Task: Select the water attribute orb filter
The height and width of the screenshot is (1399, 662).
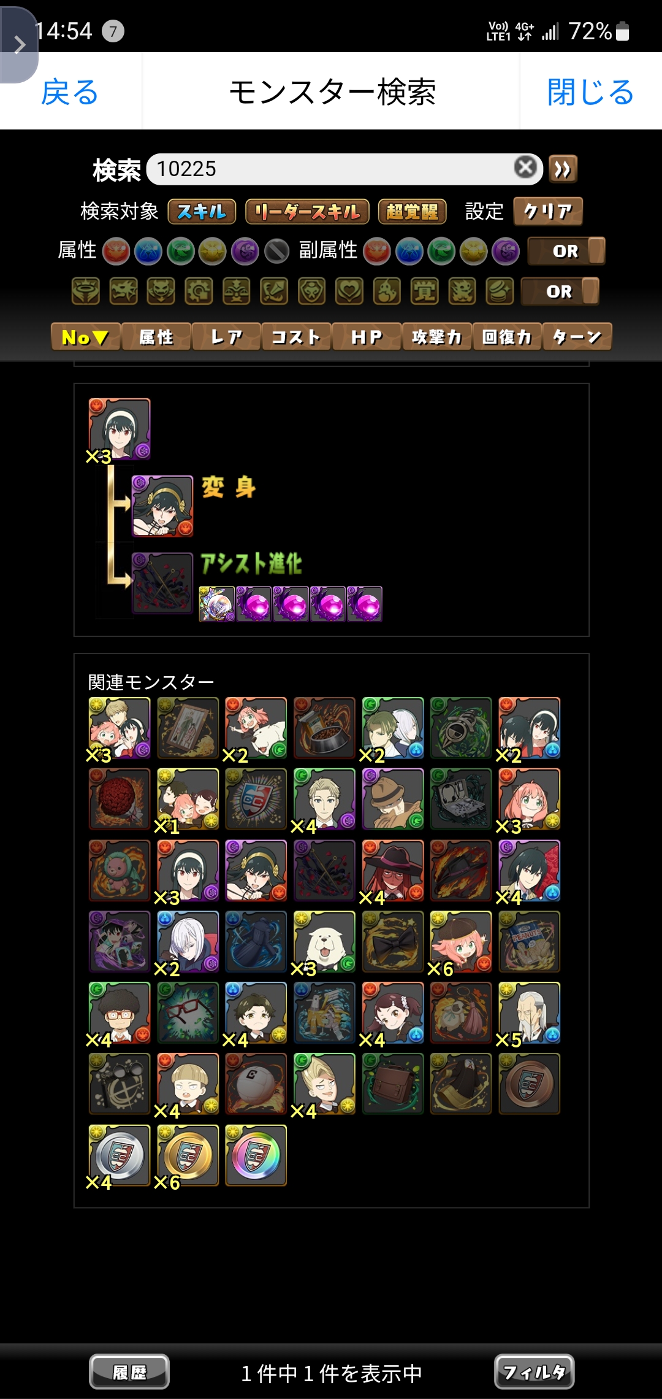Action: click(148, 252)
